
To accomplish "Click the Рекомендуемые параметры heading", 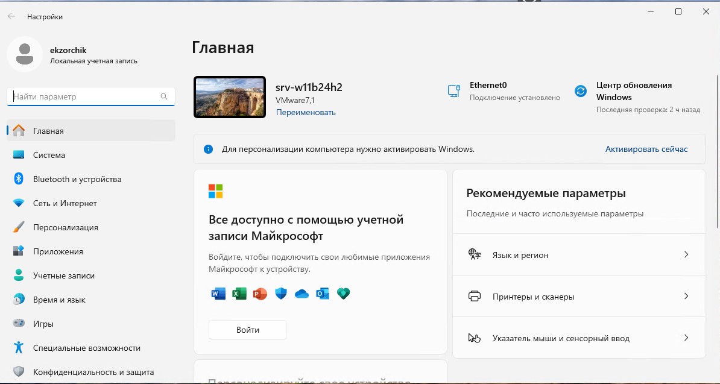I will coord(546,193).
